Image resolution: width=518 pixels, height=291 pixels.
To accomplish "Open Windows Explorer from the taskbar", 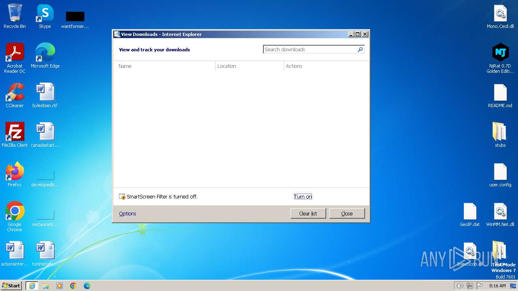I will (46, 286).
